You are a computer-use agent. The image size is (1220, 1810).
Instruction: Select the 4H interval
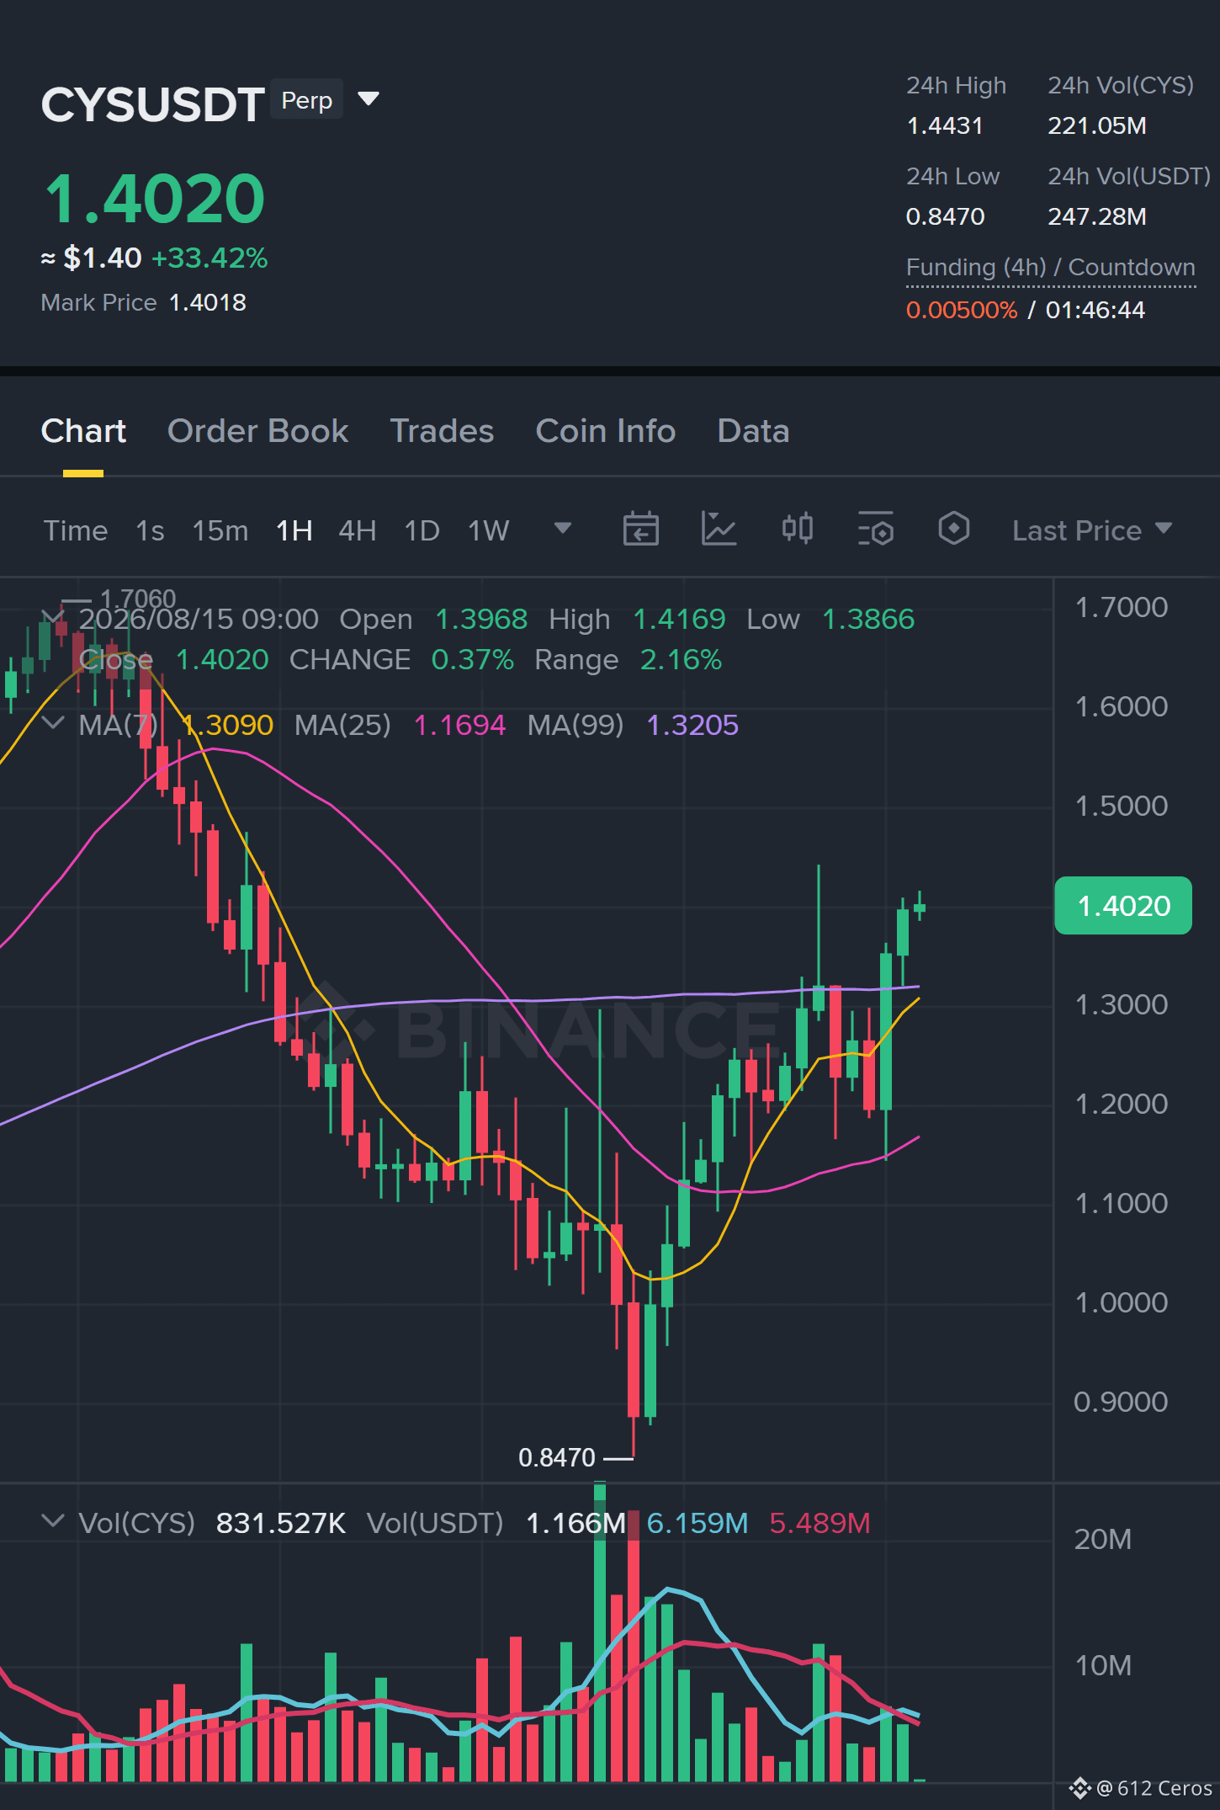(x=358, y=530)
